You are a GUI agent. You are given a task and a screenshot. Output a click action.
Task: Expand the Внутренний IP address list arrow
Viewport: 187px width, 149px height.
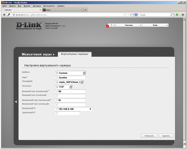(x=90, y=109)
